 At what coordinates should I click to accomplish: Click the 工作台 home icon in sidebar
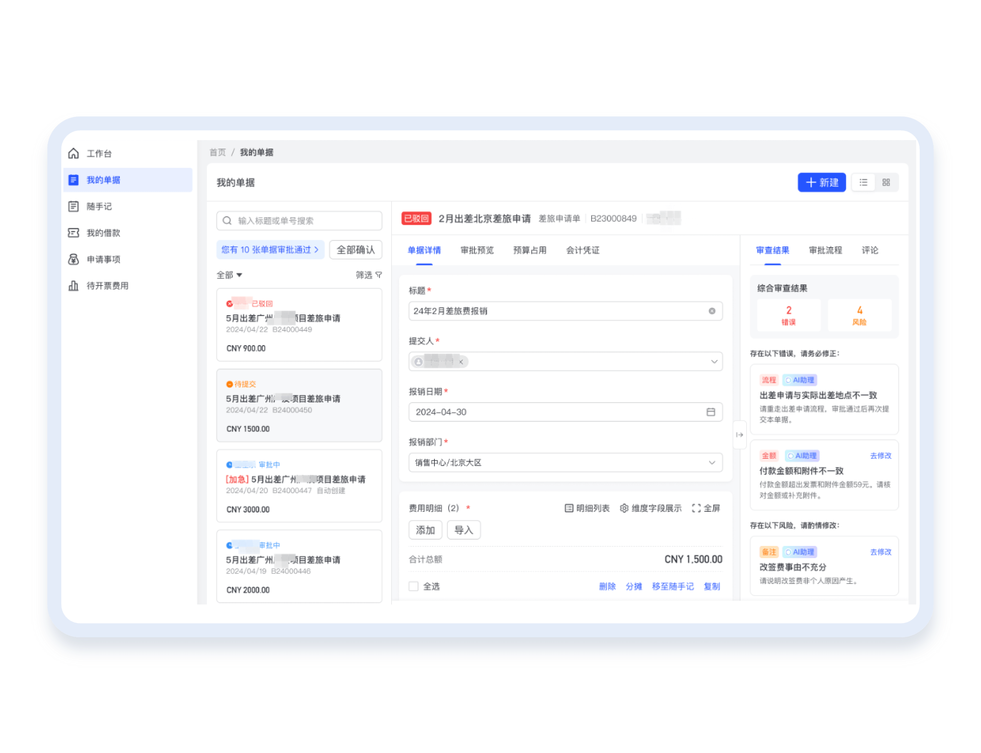(74, 154)
